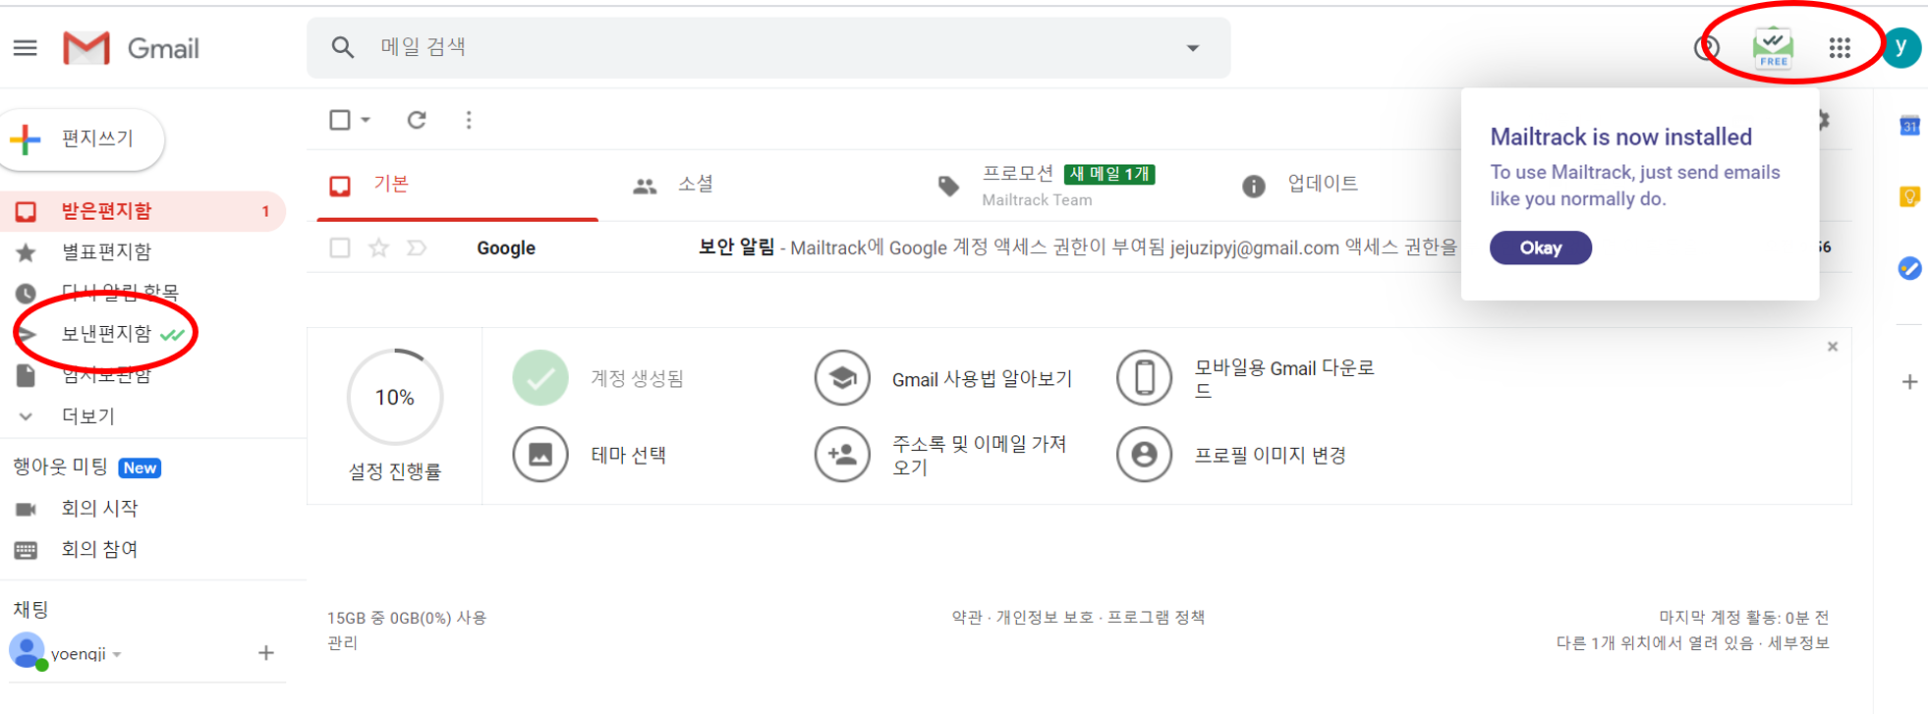Refresh the inbox

tap(417, 120)
